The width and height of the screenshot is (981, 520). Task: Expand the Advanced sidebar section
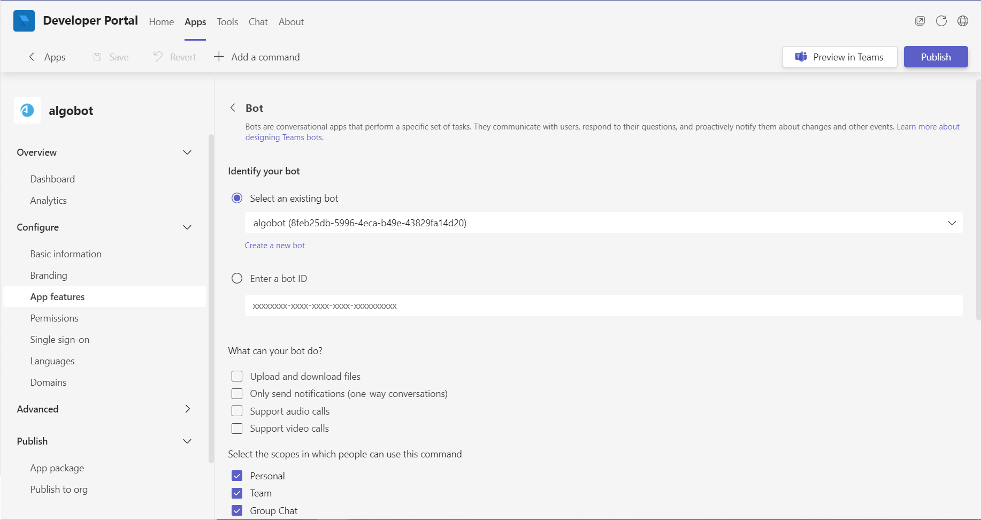187,409
